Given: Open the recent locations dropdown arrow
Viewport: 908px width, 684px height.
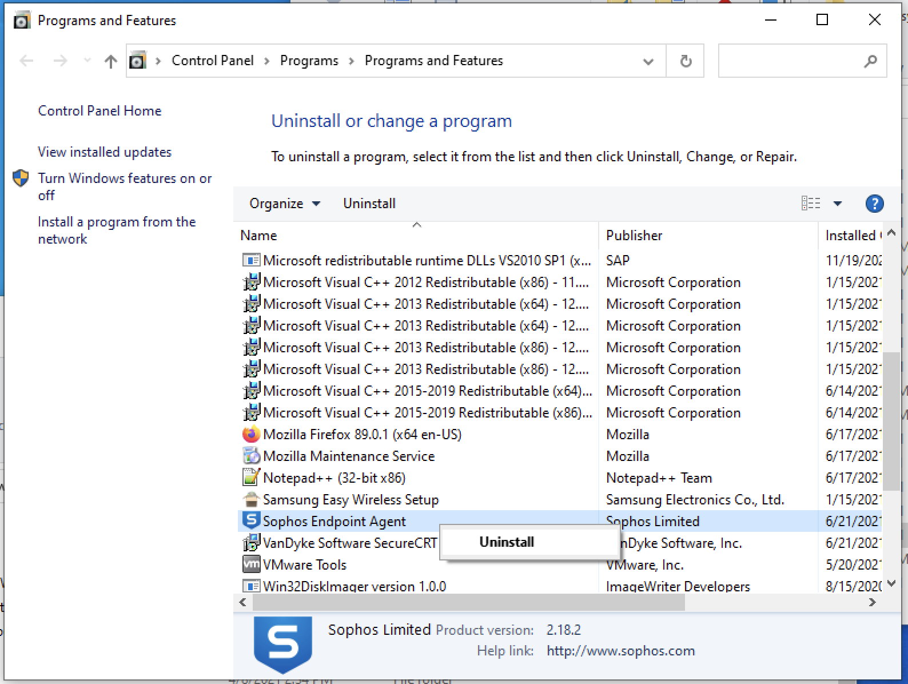Looking at the screenshot, I should coord(87,61).
